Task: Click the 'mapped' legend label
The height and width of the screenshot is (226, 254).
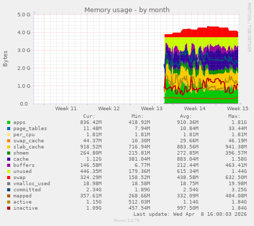Action: [x=22, y=196]
